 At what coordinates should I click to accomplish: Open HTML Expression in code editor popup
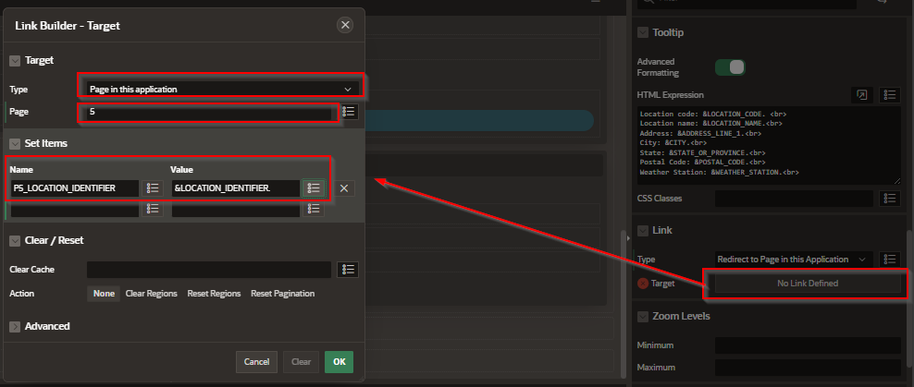click(861, 95)
